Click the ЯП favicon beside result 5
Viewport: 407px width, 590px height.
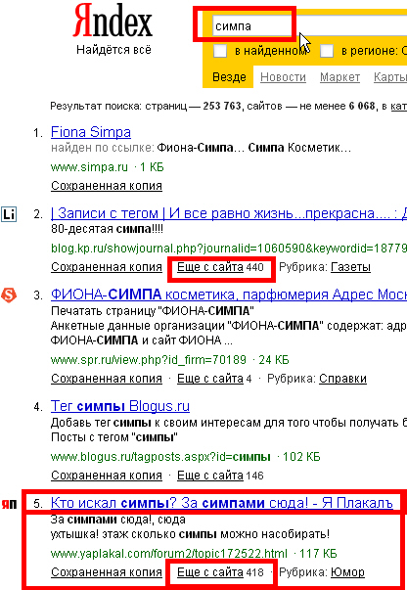click(9, 504)
